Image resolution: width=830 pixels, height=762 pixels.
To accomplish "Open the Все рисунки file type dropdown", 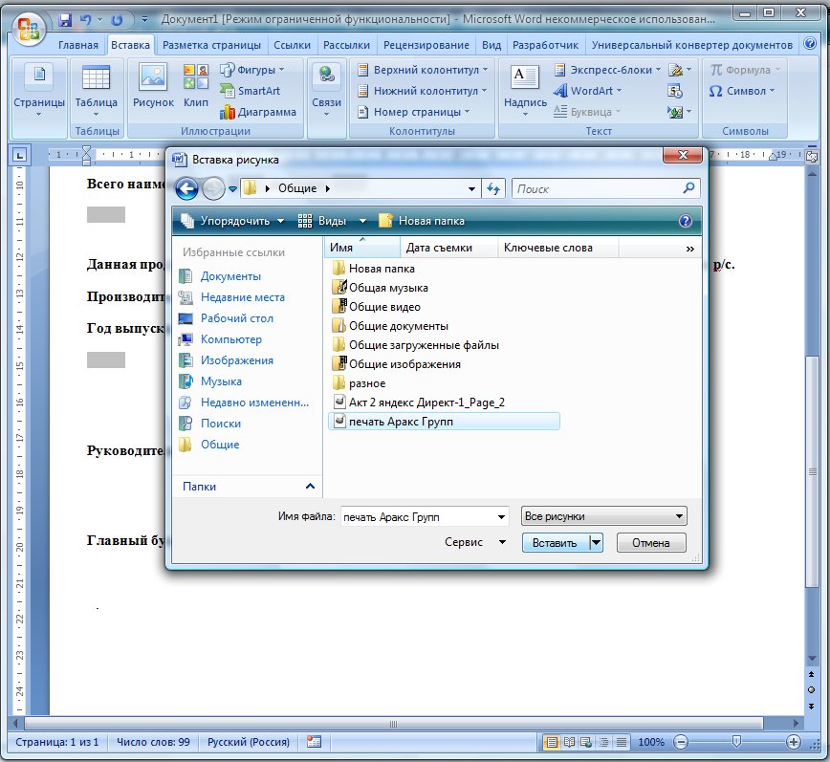I will (604, 516).
